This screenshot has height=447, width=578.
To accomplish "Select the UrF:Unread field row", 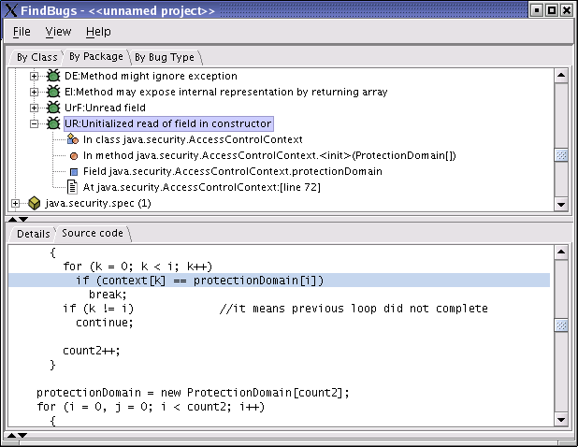I will coord(105,108).
